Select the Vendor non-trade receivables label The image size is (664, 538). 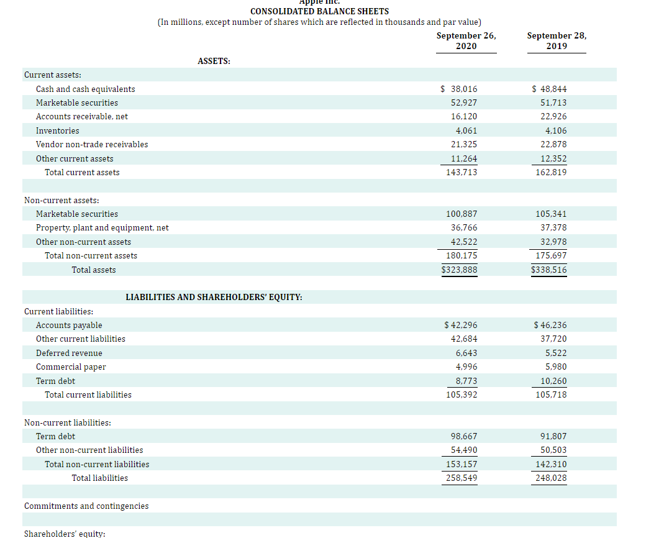tap(91, 144)
